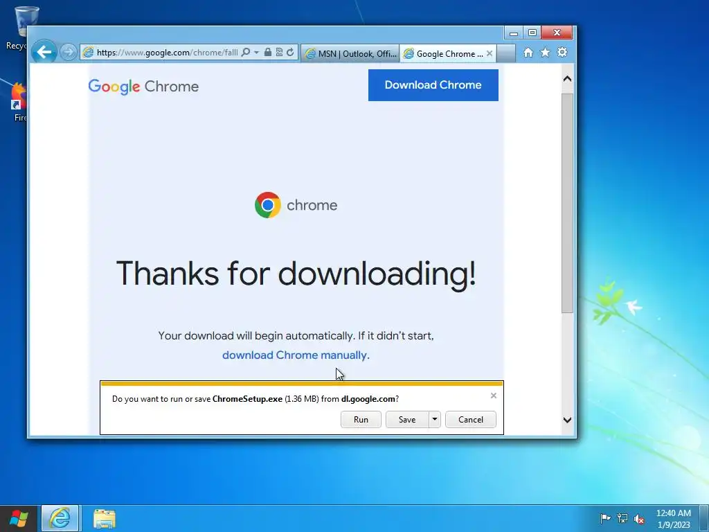Open the Windows Start menu
Screen dimensions: 709x532
[19, 518]
